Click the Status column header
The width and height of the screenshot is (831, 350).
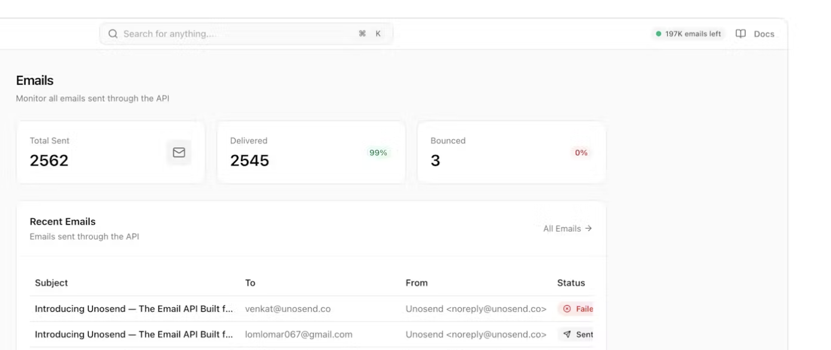coord(571,283)
